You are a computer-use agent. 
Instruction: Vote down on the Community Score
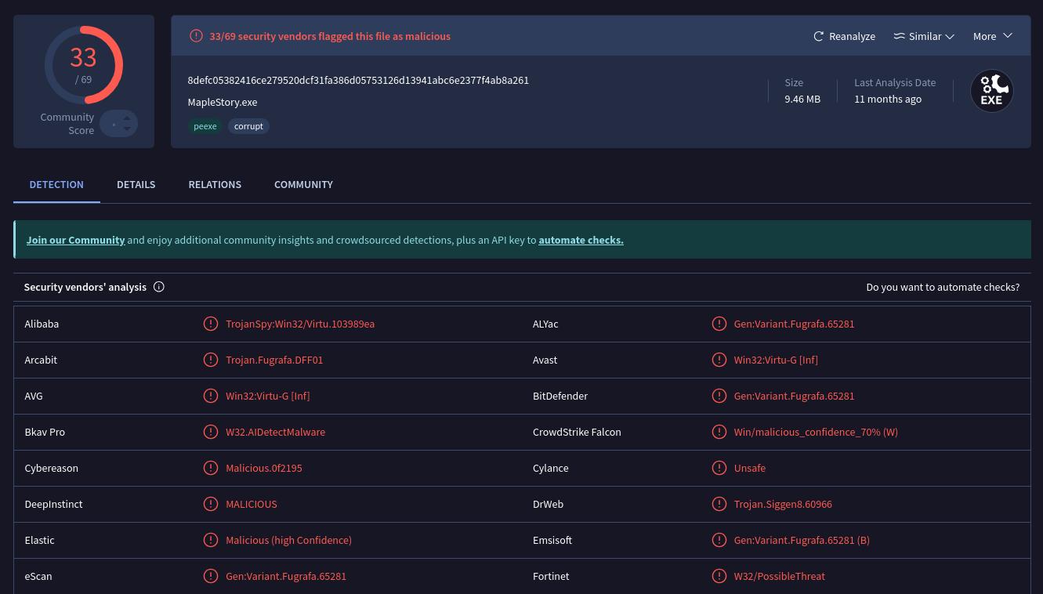coord(127,129)
